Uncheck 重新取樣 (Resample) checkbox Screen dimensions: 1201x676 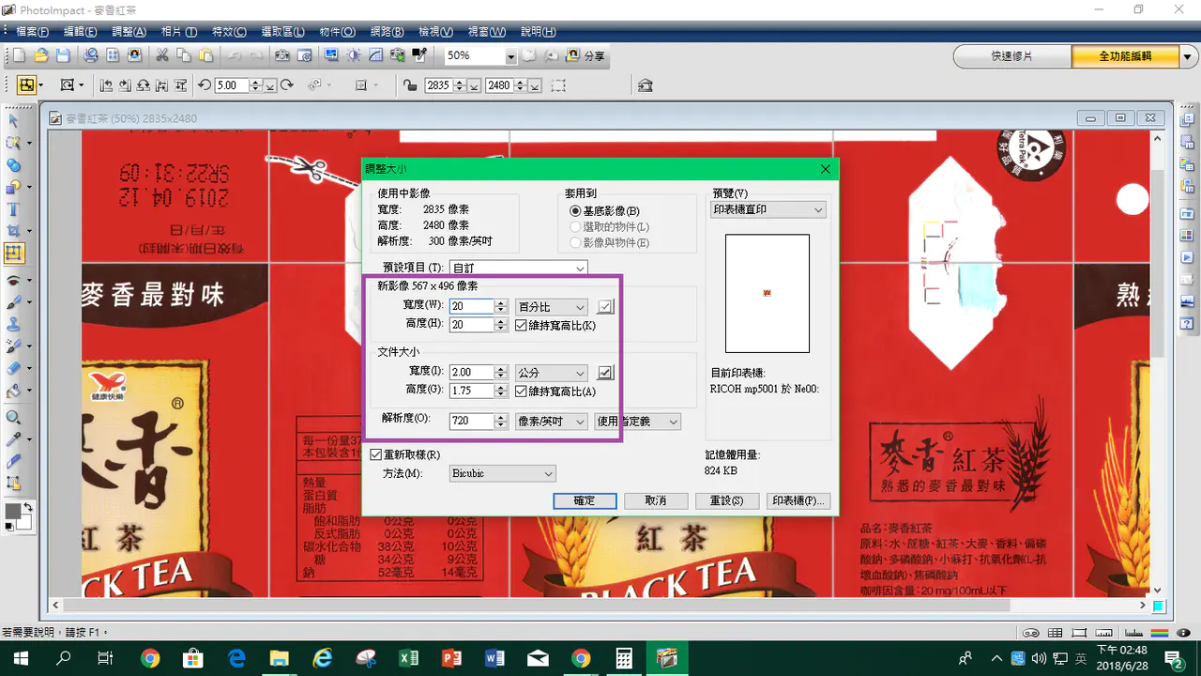pos(376,454)
